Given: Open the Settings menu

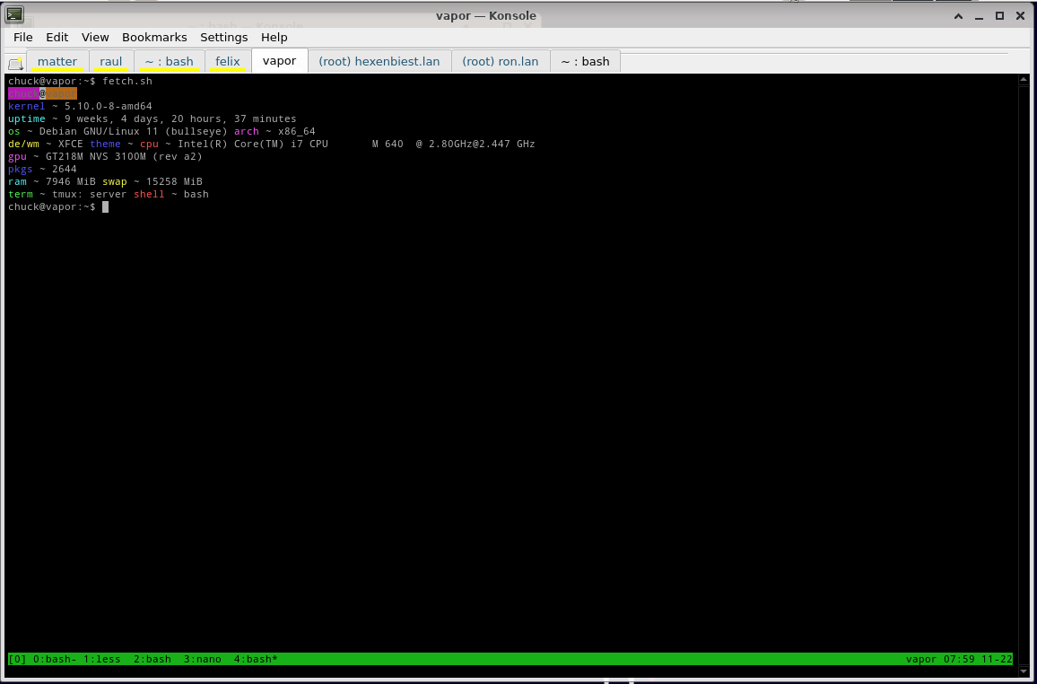Looking at the screenshot, I should coord(223,37).
